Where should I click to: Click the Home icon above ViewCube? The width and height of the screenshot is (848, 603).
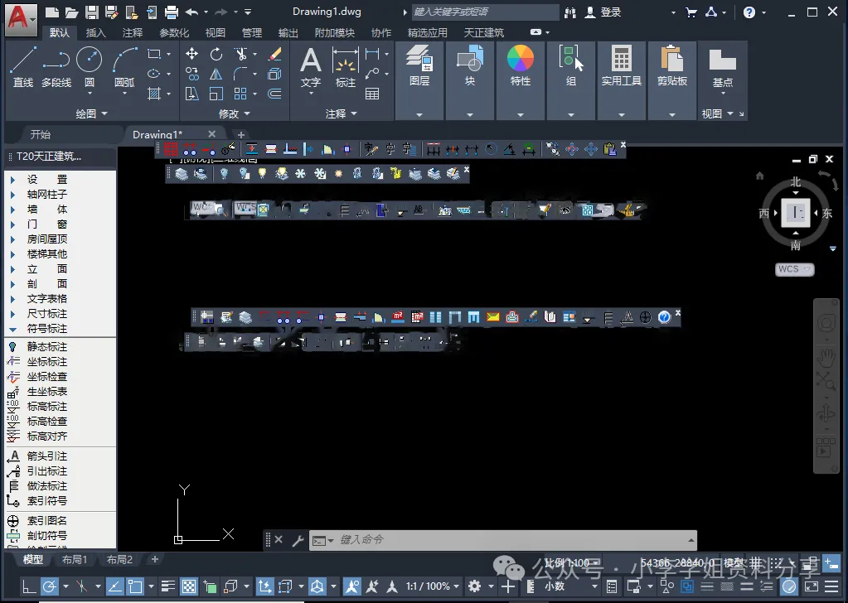[760, 176]
